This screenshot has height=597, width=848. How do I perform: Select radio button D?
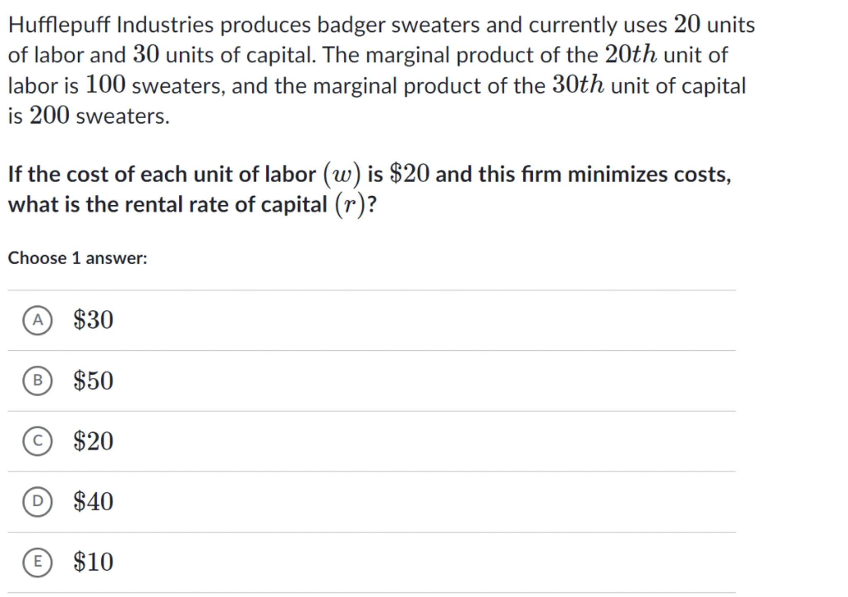point(37,501)
